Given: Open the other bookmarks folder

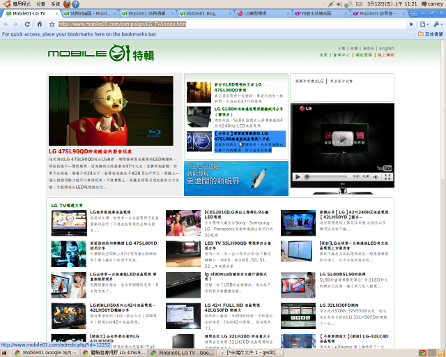Looking at the screenshot, I should (431, 34).
